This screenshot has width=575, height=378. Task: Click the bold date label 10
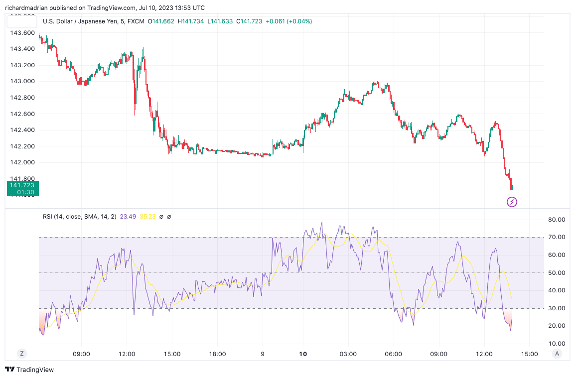click(303, 354)
